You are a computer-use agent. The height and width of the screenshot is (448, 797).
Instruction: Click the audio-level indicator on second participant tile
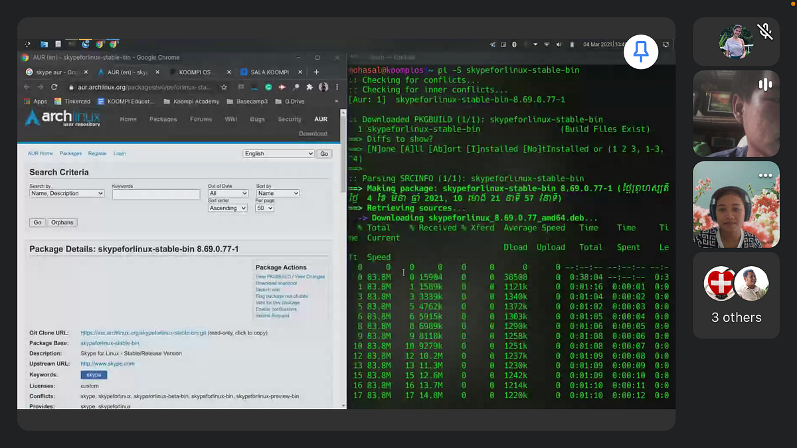pyautogui.click(x=765, y=84)
